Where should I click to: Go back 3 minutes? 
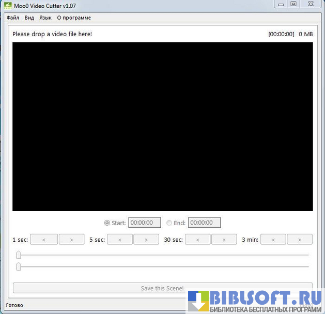[x=273, y=240]
